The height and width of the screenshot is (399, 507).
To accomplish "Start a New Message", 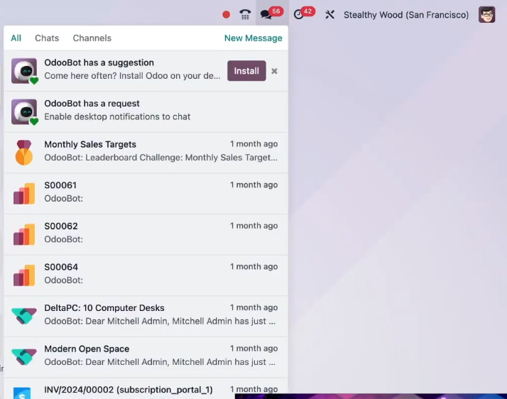I will (x=253, y=38).
